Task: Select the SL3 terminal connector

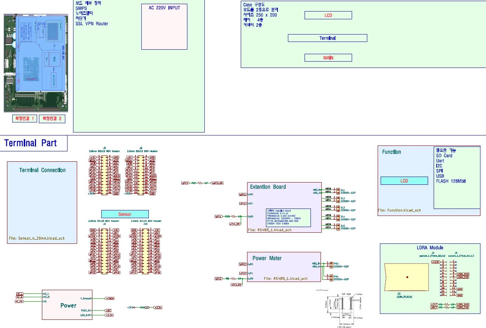Action: coord(338,209)
